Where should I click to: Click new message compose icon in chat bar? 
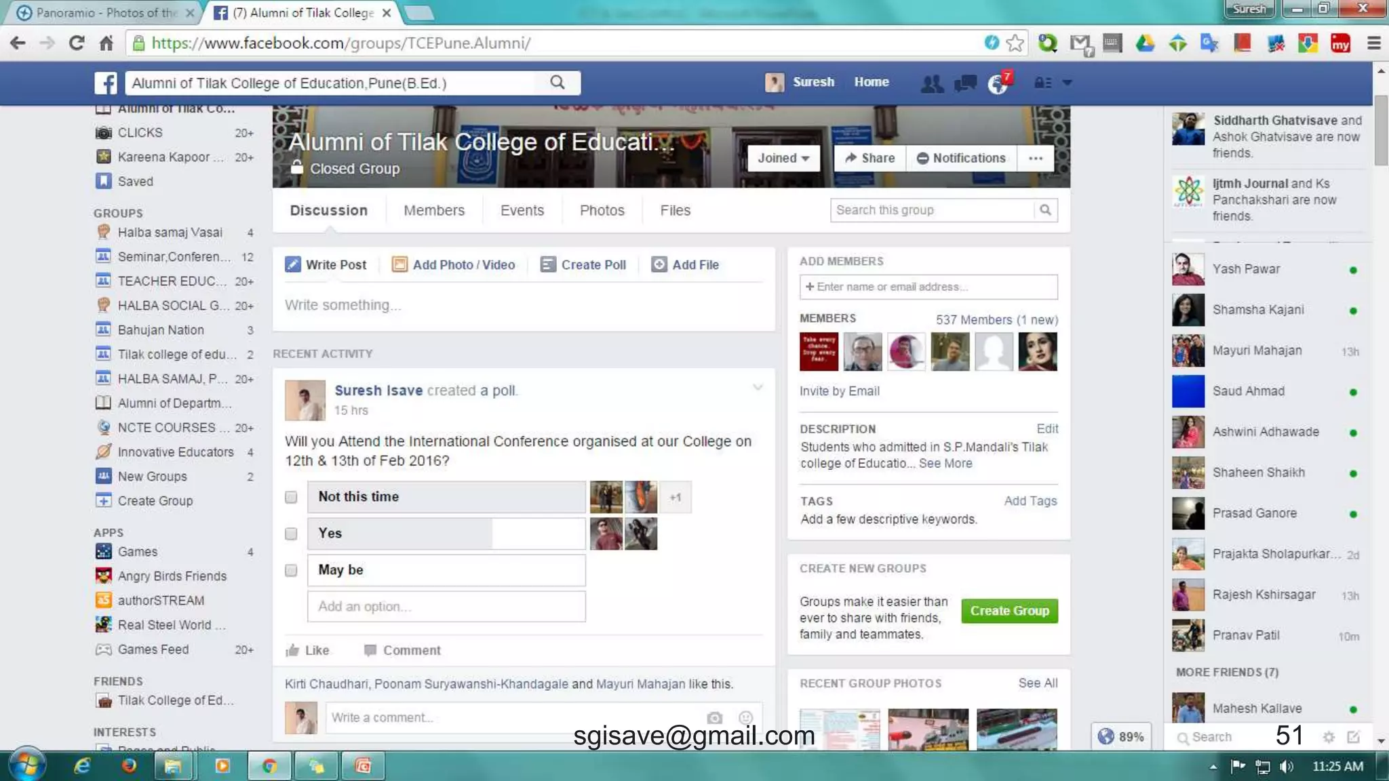pyautogui.click(x=1353, y=737)
